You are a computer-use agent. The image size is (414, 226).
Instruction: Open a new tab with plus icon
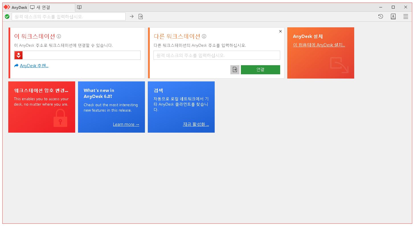[x=79, y=7]
